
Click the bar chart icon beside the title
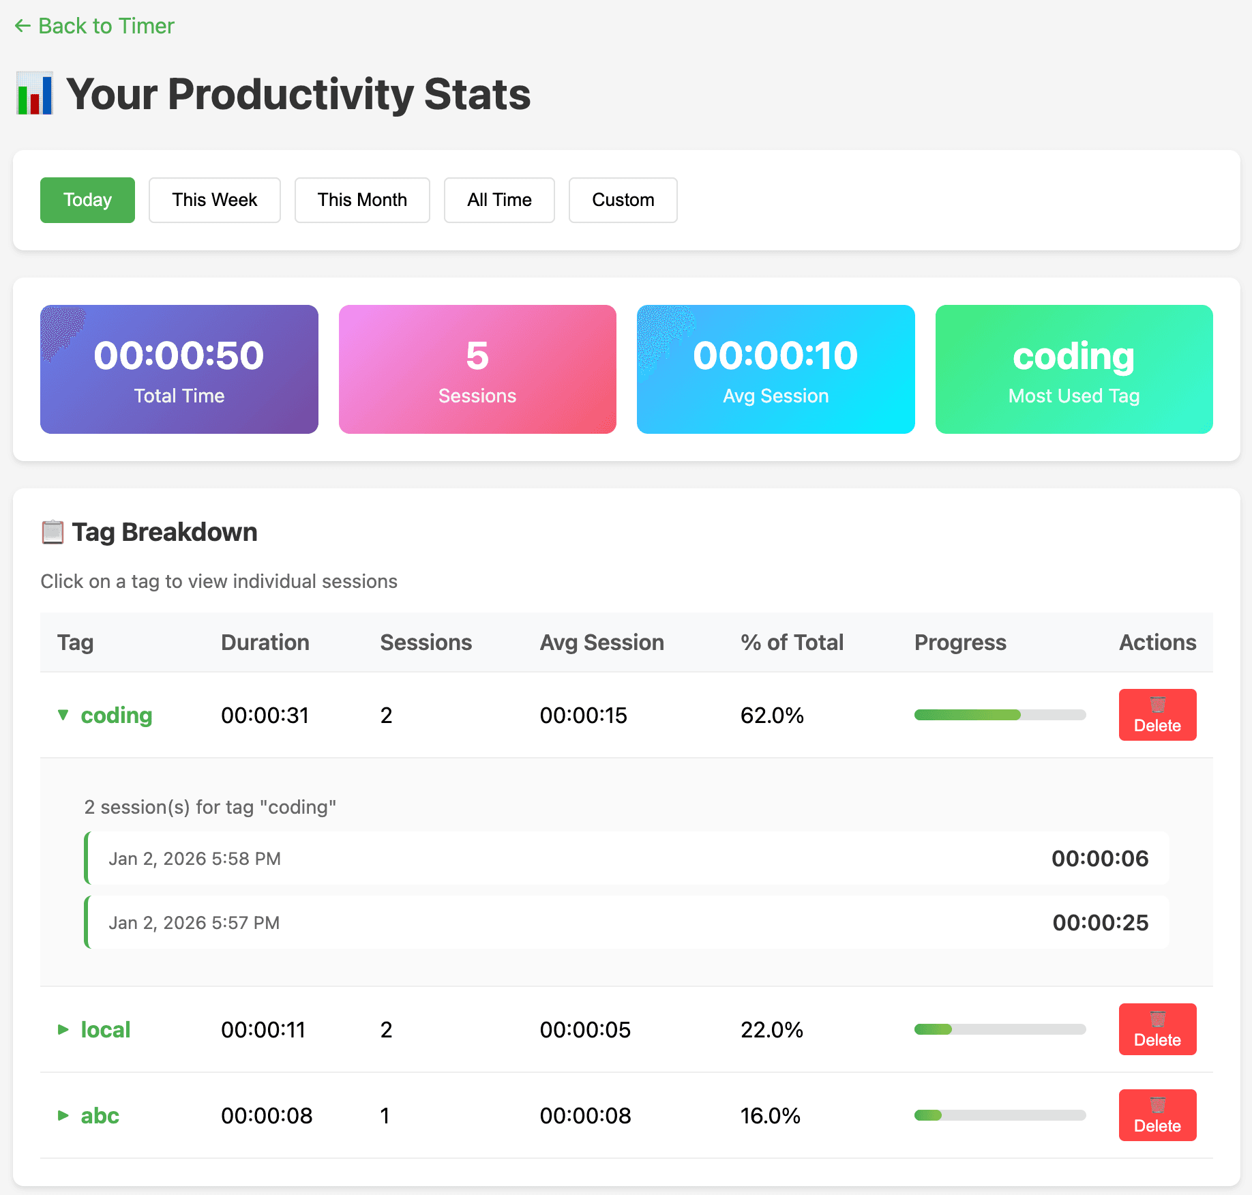coord(34,95)
